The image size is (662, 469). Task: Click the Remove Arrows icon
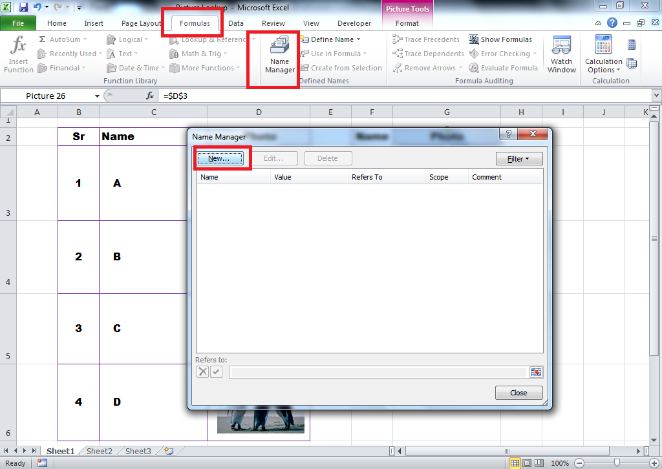423,68
